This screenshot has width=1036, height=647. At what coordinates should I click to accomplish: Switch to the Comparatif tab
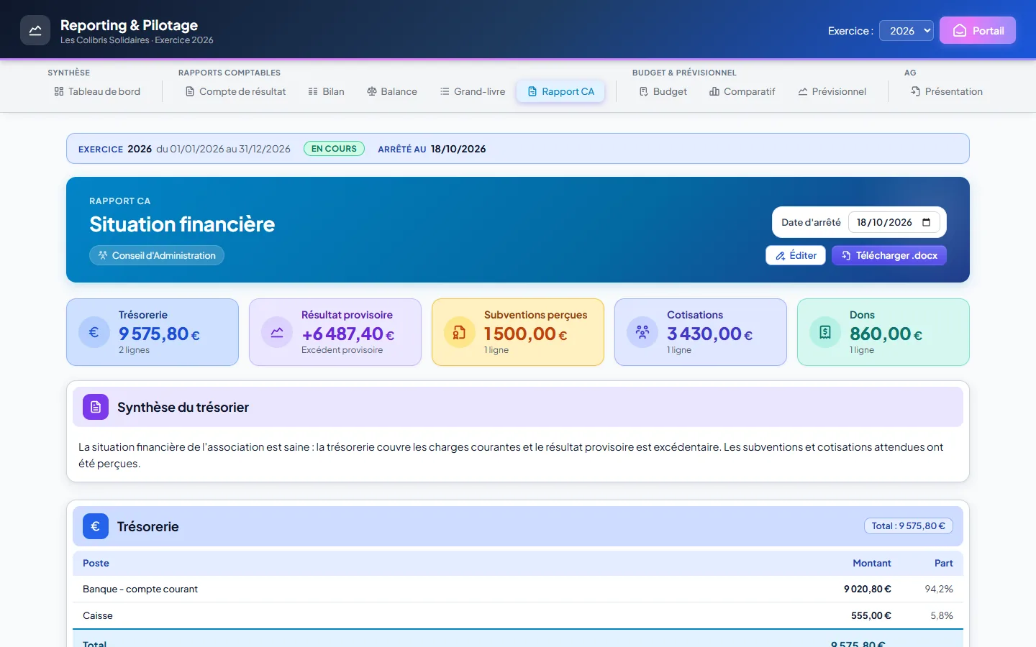pyautogui.click(x=742, y=91)
